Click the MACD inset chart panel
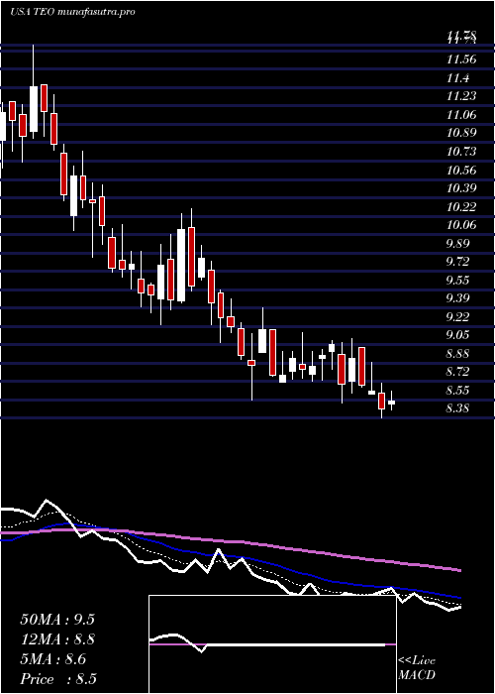 272,644
